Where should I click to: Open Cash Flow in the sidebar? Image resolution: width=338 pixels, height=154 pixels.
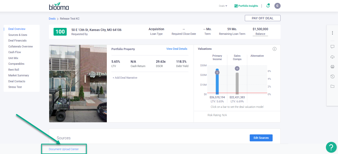coord(15,52)
